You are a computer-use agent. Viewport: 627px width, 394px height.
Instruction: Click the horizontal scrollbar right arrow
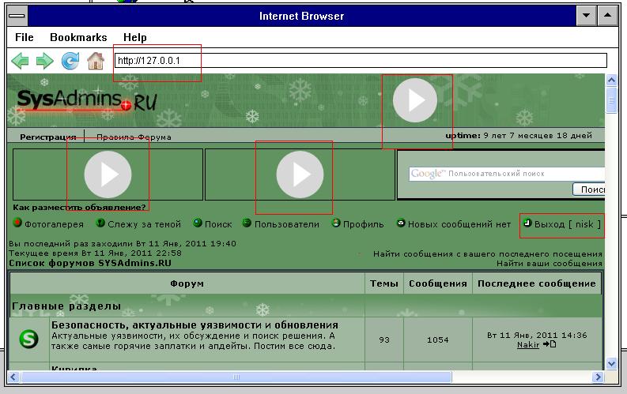[598, 377]
